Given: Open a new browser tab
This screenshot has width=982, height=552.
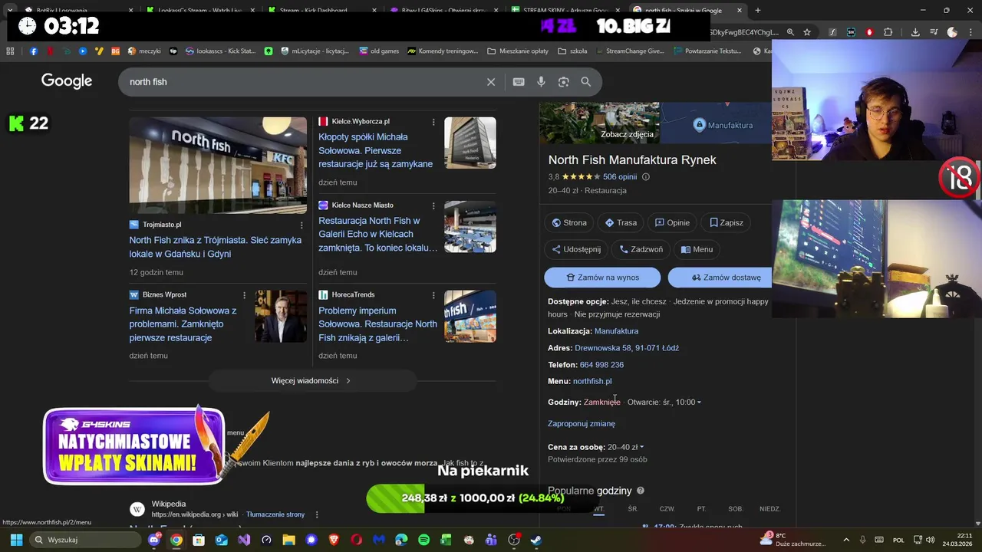Looking at the screenshot, I should (x=758, y=11).
